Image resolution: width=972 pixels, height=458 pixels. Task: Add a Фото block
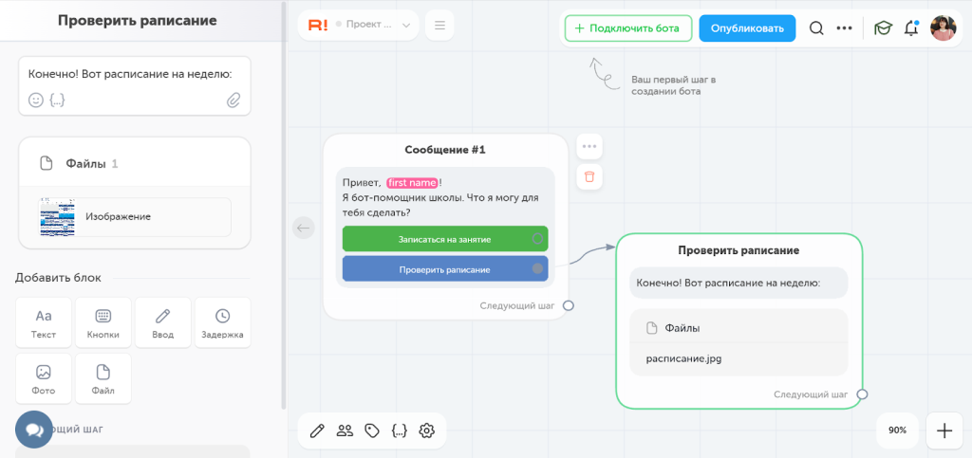coord(44,378)
